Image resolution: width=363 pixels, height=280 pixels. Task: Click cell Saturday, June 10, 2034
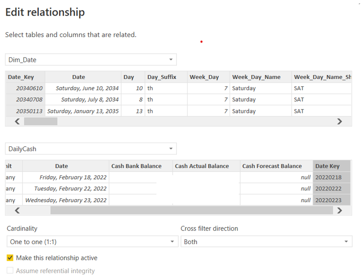(x=83, y=88)
